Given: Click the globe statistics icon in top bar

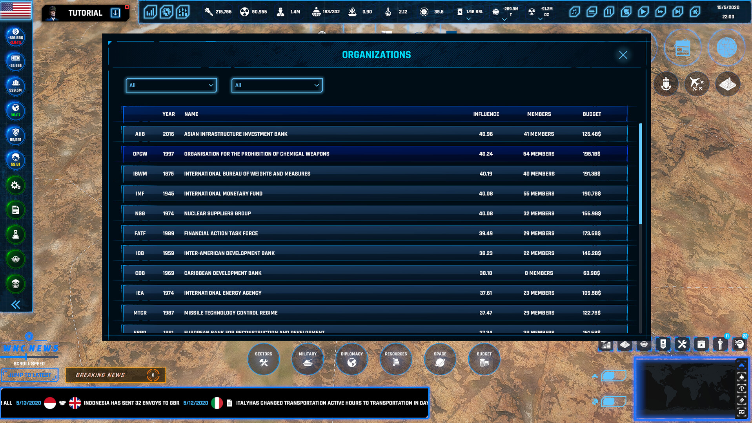Looking at the screenshot, I should pyautogui.click(x=166, y=12).
